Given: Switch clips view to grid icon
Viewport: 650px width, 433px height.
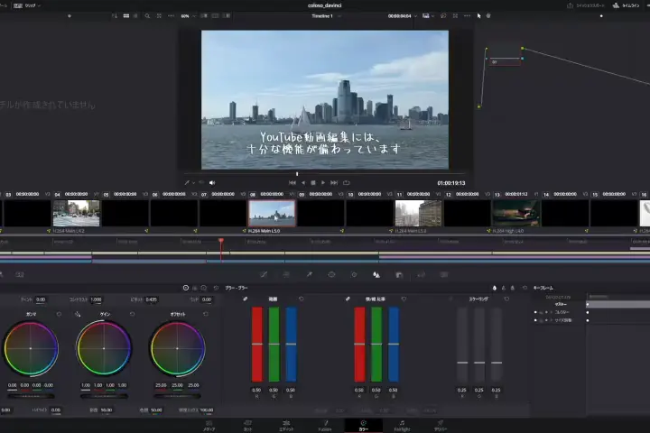Looking at the screenshot, I should pos(126,16).
